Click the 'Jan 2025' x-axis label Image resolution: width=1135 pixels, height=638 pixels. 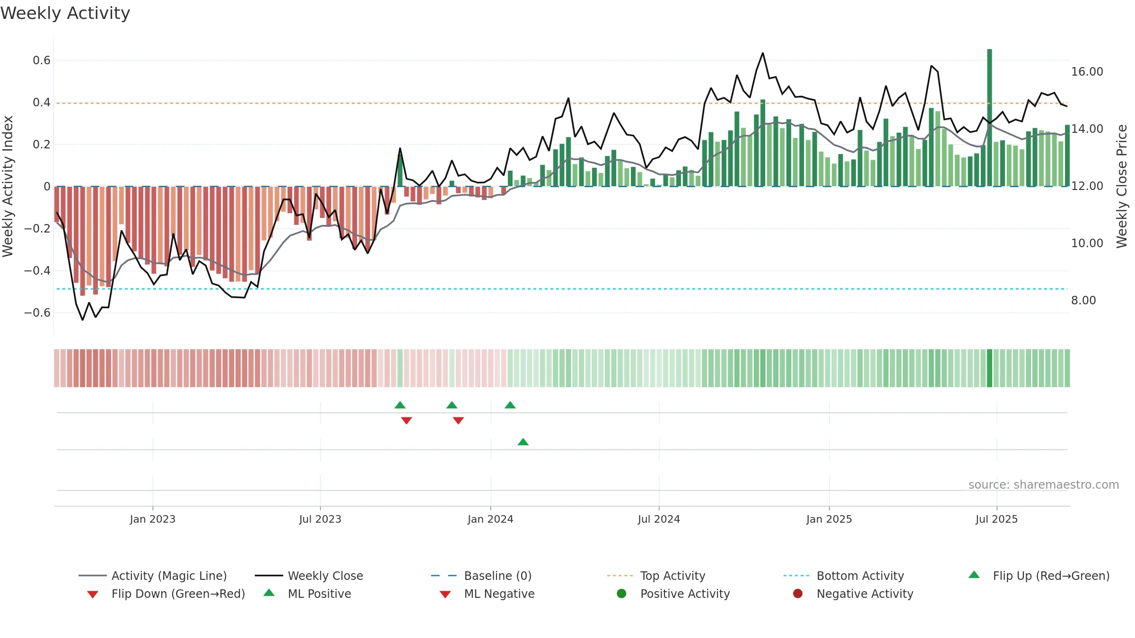click(829, 519)
